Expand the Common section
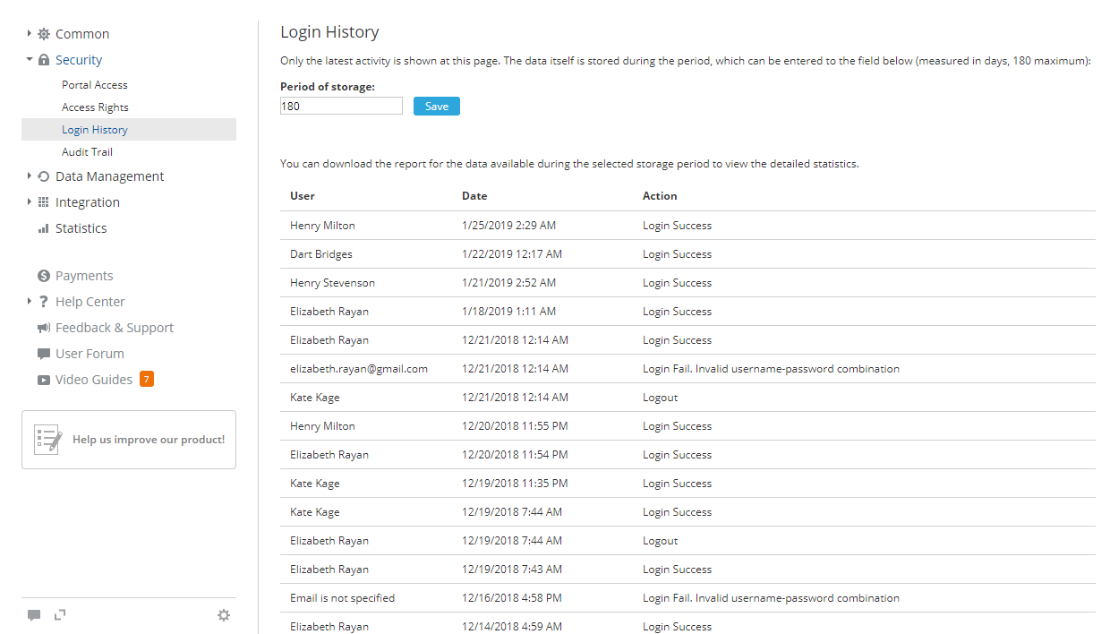 tap(28, 33)
